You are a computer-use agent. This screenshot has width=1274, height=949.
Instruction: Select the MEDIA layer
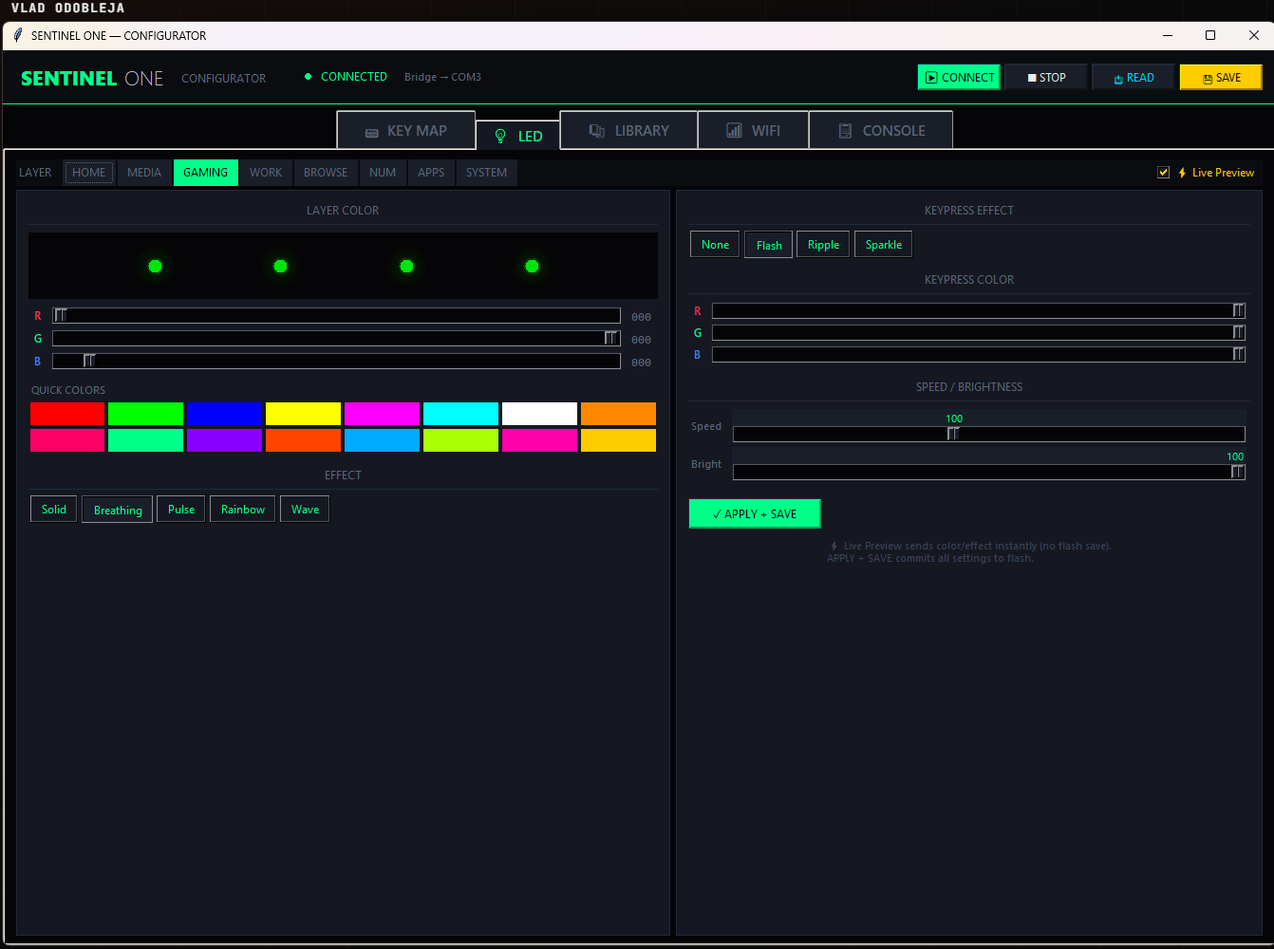[144, 173]
